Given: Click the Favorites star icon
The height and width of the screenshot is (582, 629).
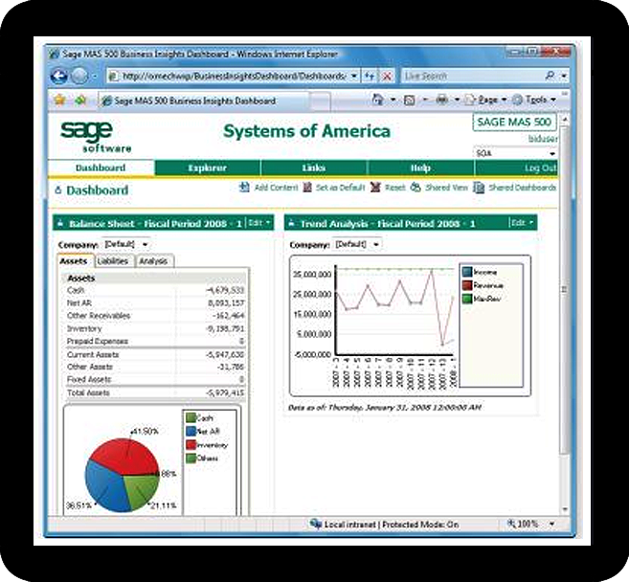Looking at the screenshot, I should (x=58, y=100).
